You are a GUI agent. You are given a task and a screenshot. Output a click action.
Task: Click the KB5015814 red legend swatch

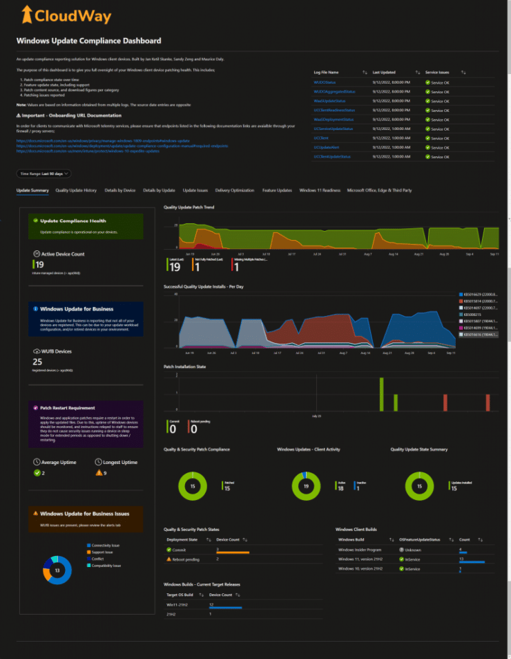tap(461, 301)
